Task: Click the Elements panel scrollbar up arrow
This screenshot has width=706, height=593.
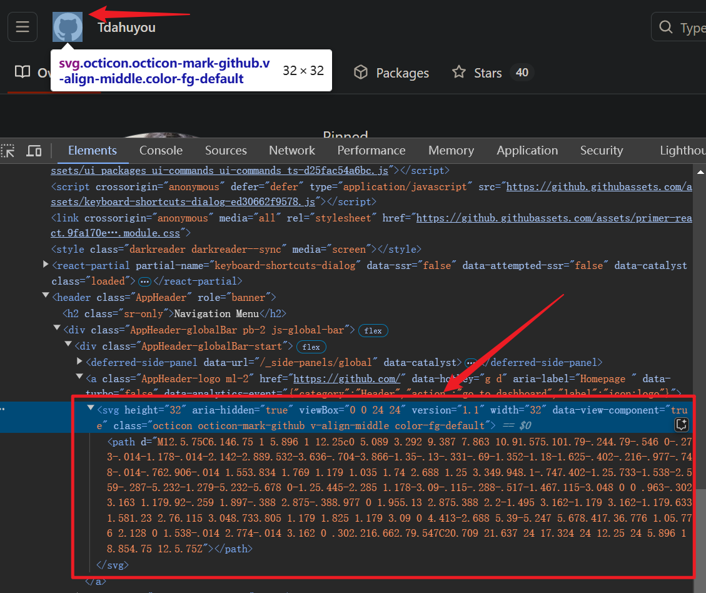Action: pyautogui.click(x=700, y=172)
